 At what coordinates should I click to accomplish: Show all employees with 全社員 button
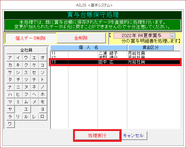[26, 50]
